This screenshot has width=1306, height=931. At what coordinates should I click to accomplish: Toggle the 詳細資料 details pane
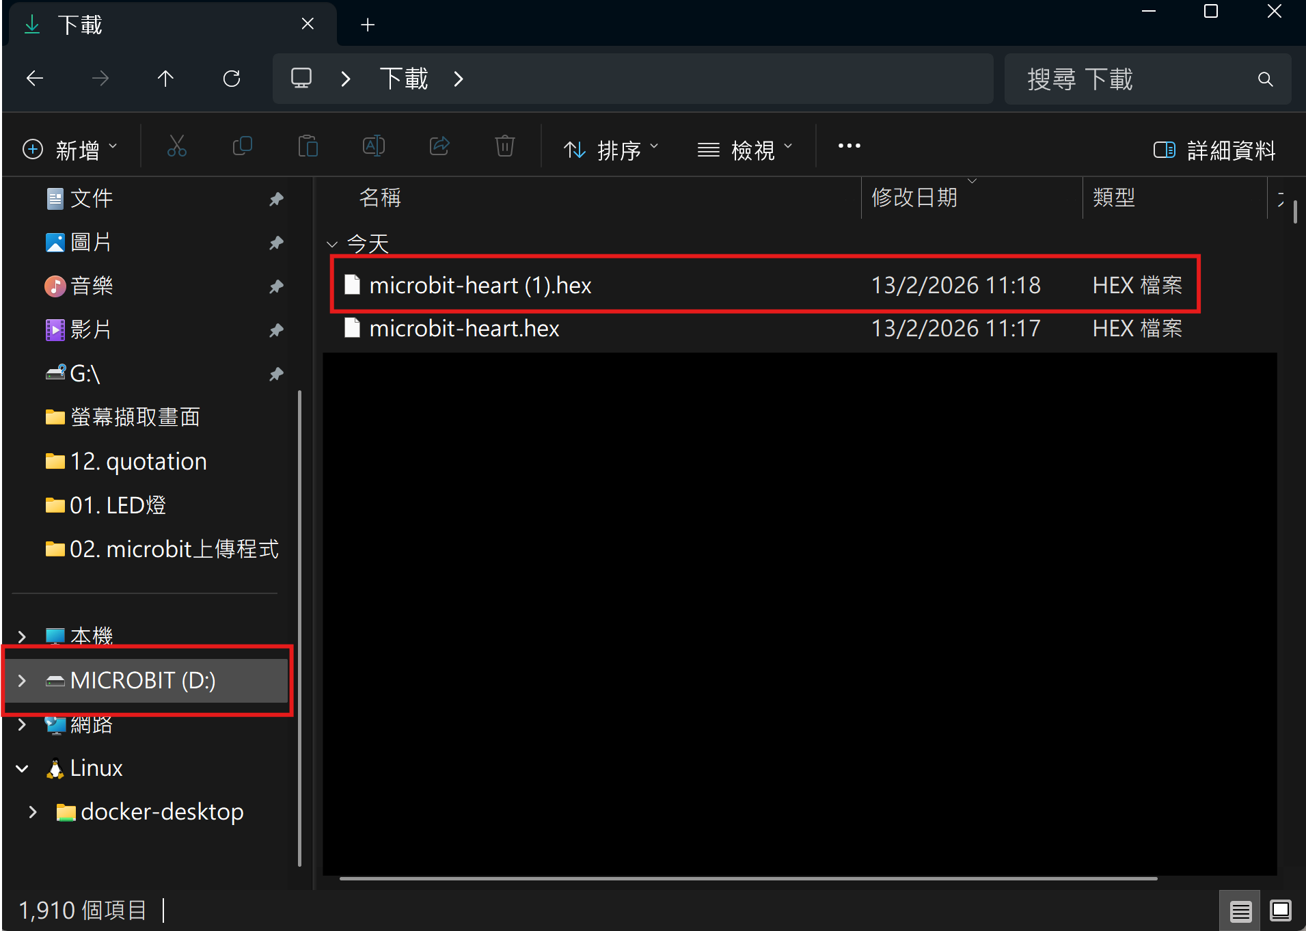pos(1214,150)
